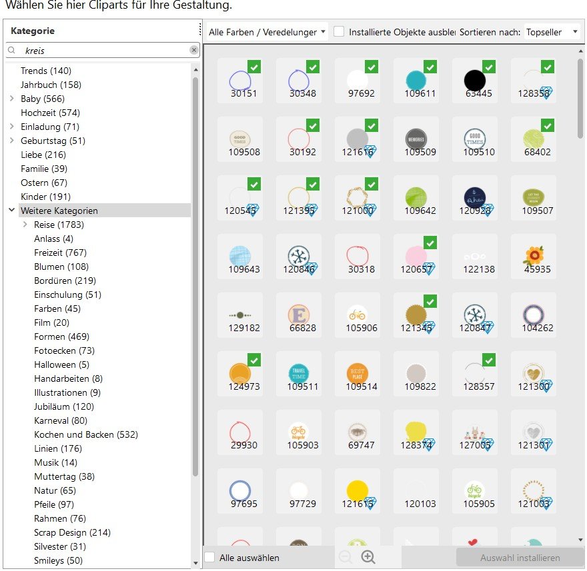The image size is (587, 571).
Task: Open the Topseller sort dropdown
Action: tap(552, 32)
